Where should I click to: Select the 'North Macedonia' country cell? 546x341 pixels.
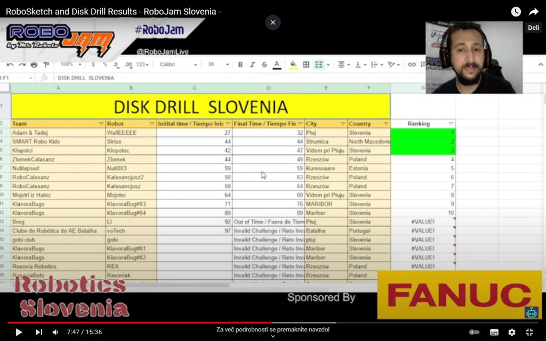click(369, 142)
